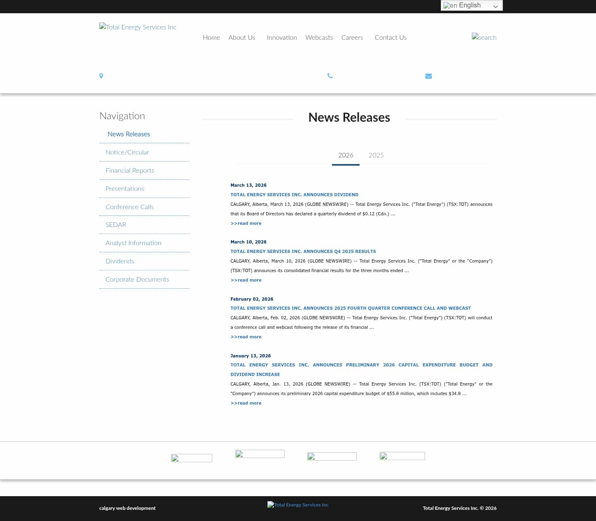This screenshot has width=596, height=521.
Task: Click the first partner logo above the footer
Action: (191, 458)
